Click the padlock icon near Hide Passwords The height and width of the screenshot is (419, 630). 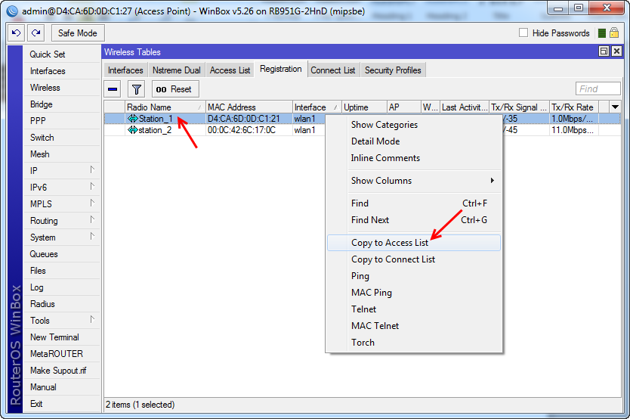[x=614, y=33]
